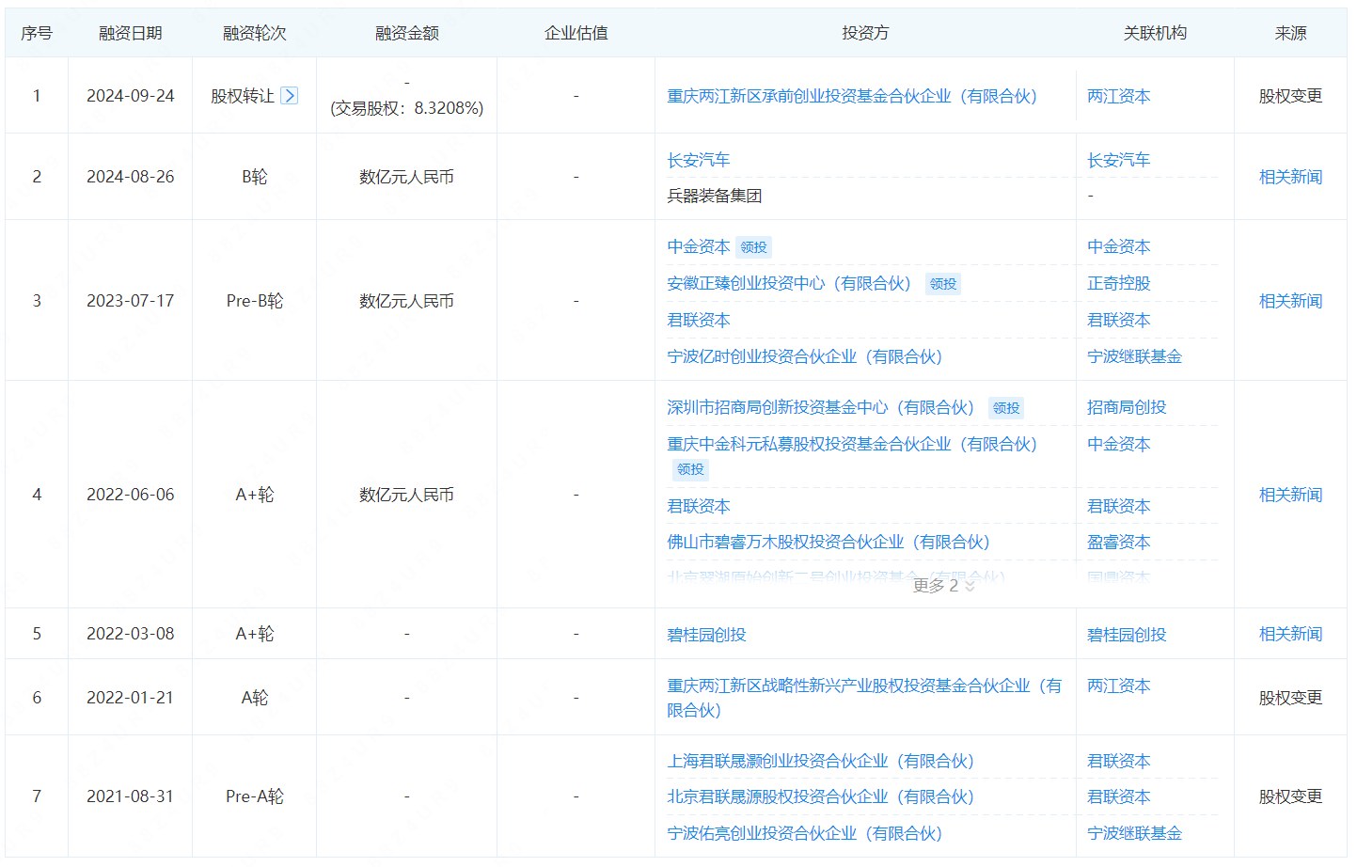Click (交易股权: 8.3208%) amount text
The image size is (1357, 867).
click(407, 108)
